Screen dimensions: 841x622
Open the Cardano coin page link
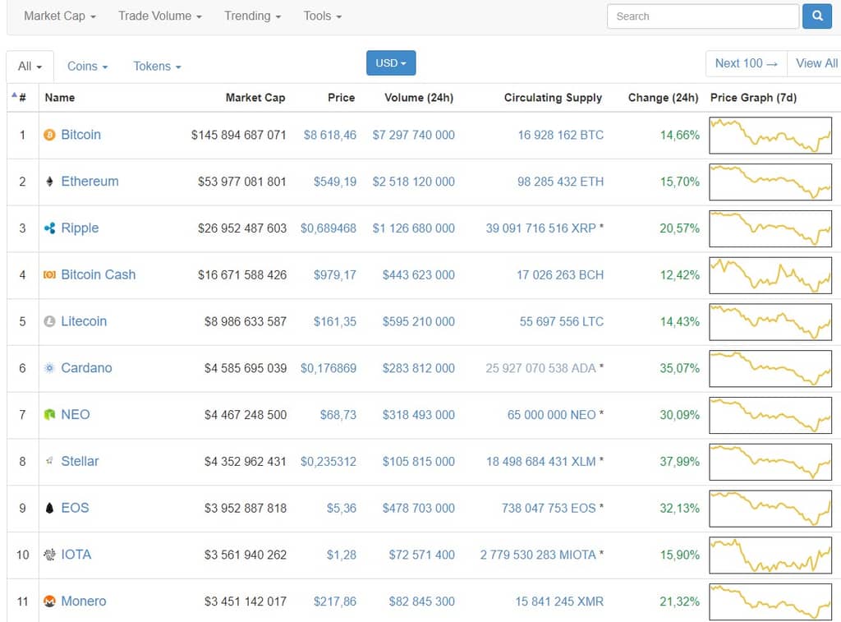[86, 368]
